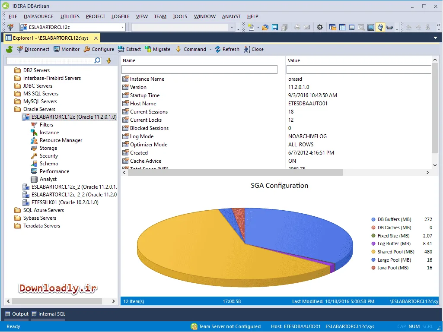
Task: Toggle the highlighted paint bucket toolbar button
Action: click(x=380, y=27)
